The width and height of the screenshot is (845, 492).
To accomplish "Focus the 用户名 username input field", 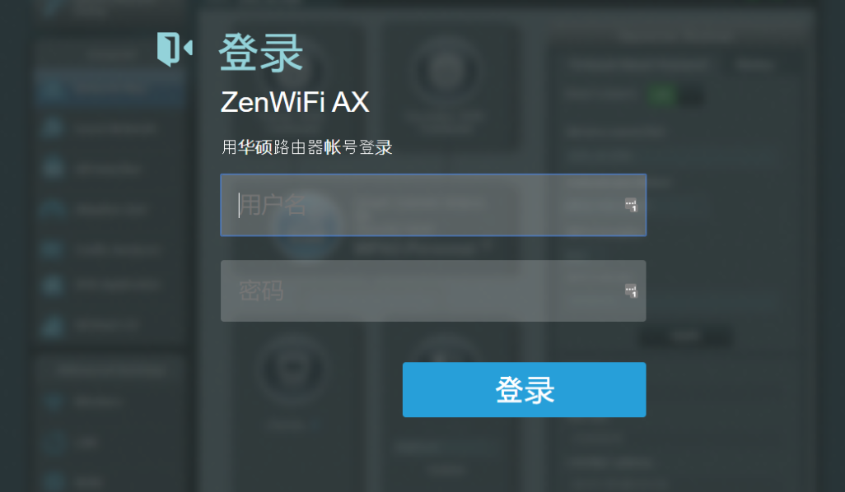I will pyautogui.click(x=433, y=205).
